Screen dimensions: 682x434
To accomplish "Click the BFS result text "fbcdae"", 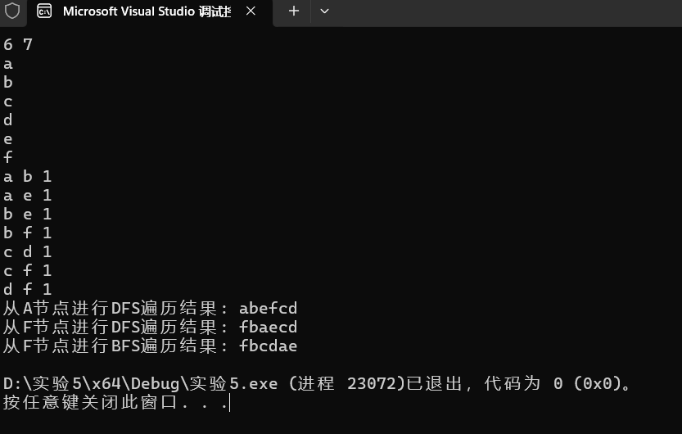I will (268, 346).
